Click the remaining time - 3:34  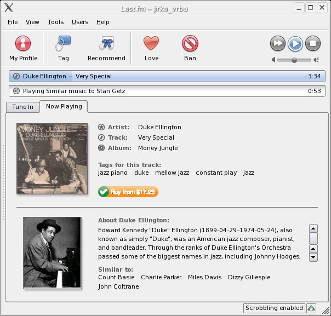click(312, 76)
